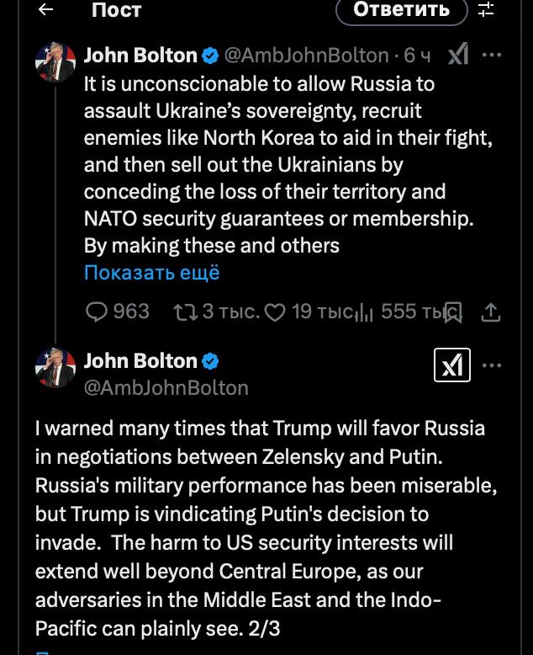Repost the post with 3 тыс. reposts
Screen dimensions: 533x655
pyautogui.click(x=182, y=312)
